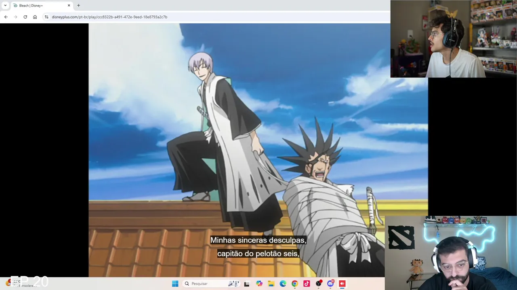This screenshot has height=290, width=517.
Task: Open a new browser tab
Action: point(78,6)
